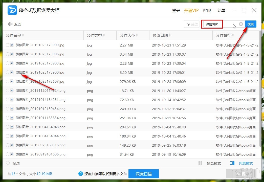Image resolution: width=264 pixels, height=182 pixels.
Task: Check the 全选 select-all checkbox
Action: click(x=7, y=163)
